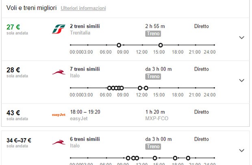Click the easyJet logo icon

tap(59, 115)
